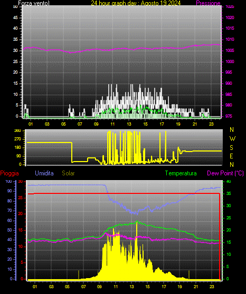Click the solar radiation peak near hour 13
Screen dimensions: 246x294
137,222
